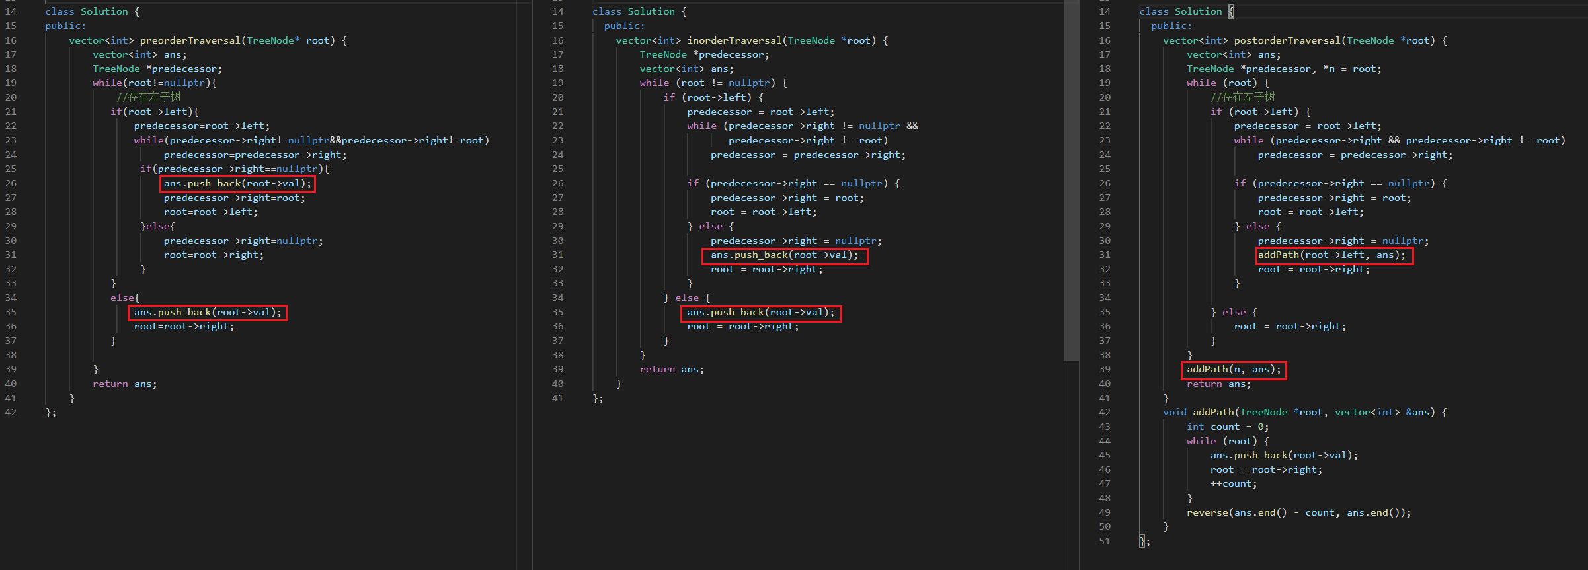Viewport: 1588px width, 570px height.
Task: Click return ans; in inorder pane
Action: (x=672, y=370)
